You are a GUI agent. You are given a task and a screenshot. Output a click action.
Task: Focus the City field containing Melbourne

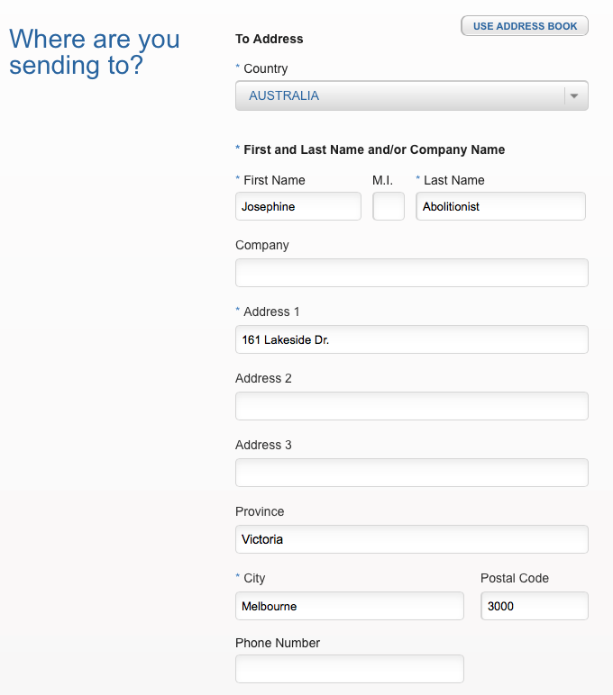click(349, 606)
